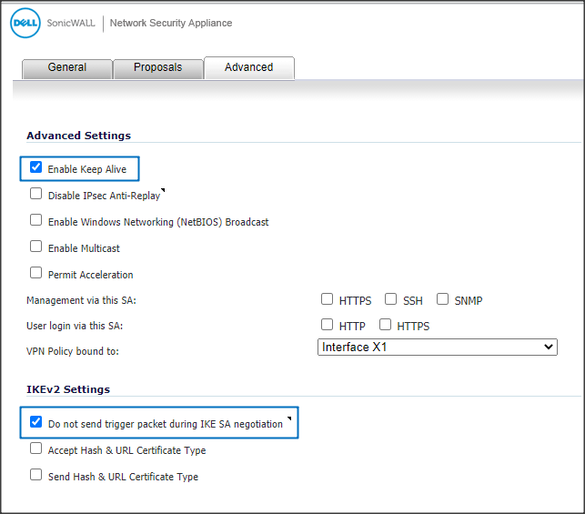Click the Dell logo icon
The height and width of the screenshot is (514, 585).
coord(25,23)
